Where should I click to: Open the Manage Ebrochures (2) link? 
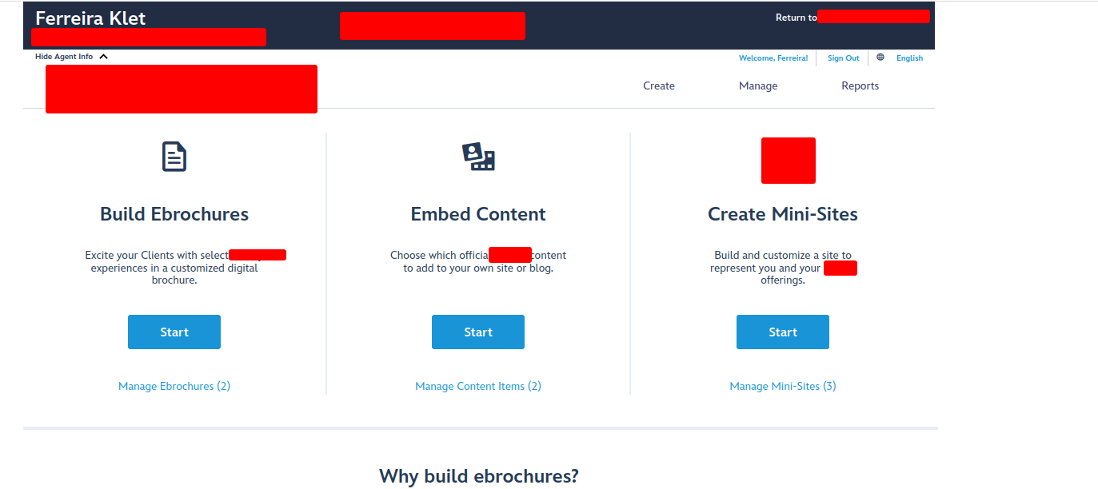pyautogui.click(x=174, y=387)
